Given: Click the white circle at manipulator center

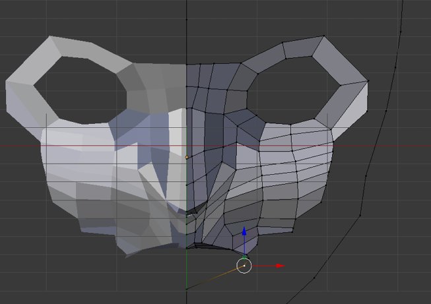Looking at the screenshot, I should click(244, 266).
